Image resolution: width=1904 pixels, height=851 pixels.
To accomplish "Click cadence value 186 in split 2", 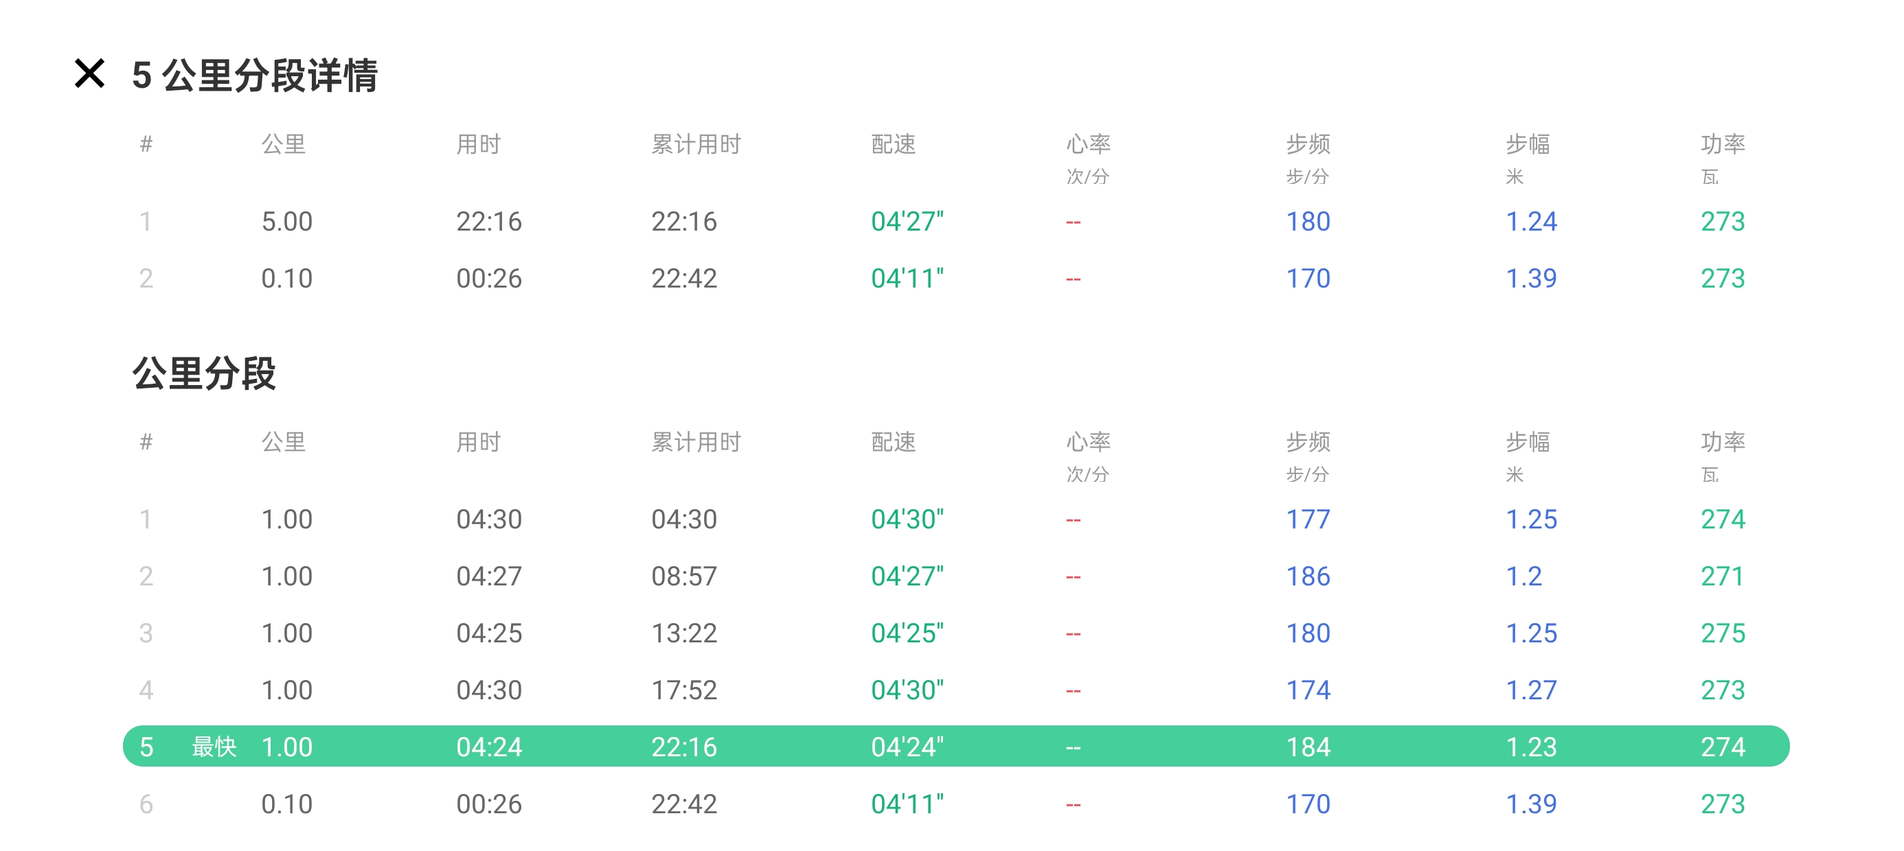I will point(1308,576).
